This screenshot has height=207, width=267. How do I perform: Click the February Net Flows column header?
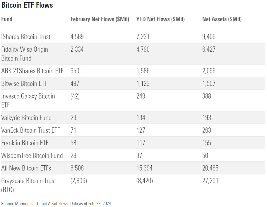(100, 19)
